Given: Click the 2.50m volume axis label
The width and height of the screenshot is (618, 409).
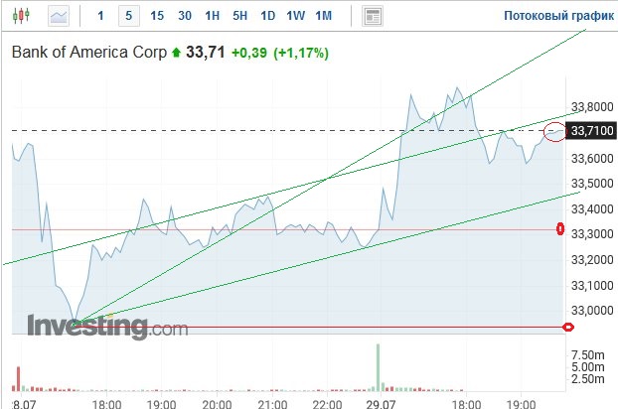Looking at the screenshot, I should pyautogui.click(x=587, y=378).
